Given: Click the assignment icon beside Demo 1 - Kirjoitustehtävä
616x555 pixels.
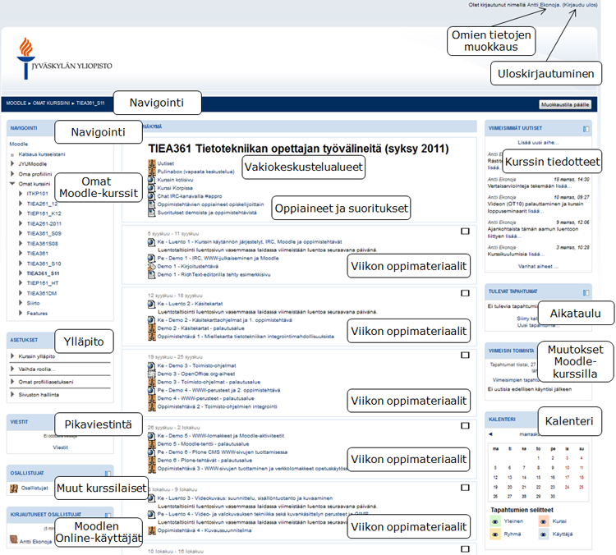Looking at the screenshot, I should coord(152,266).
